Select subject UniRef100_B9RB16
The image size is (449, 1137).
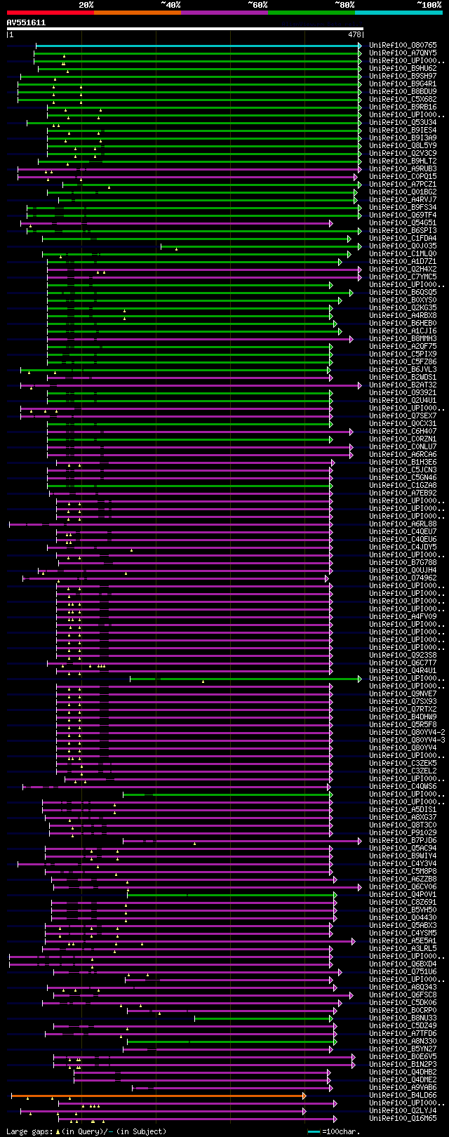403,107
